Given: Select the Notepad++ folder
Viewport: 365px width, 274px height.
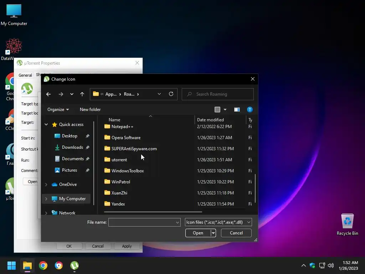Looking at the screenshot, I should (122, 127).
